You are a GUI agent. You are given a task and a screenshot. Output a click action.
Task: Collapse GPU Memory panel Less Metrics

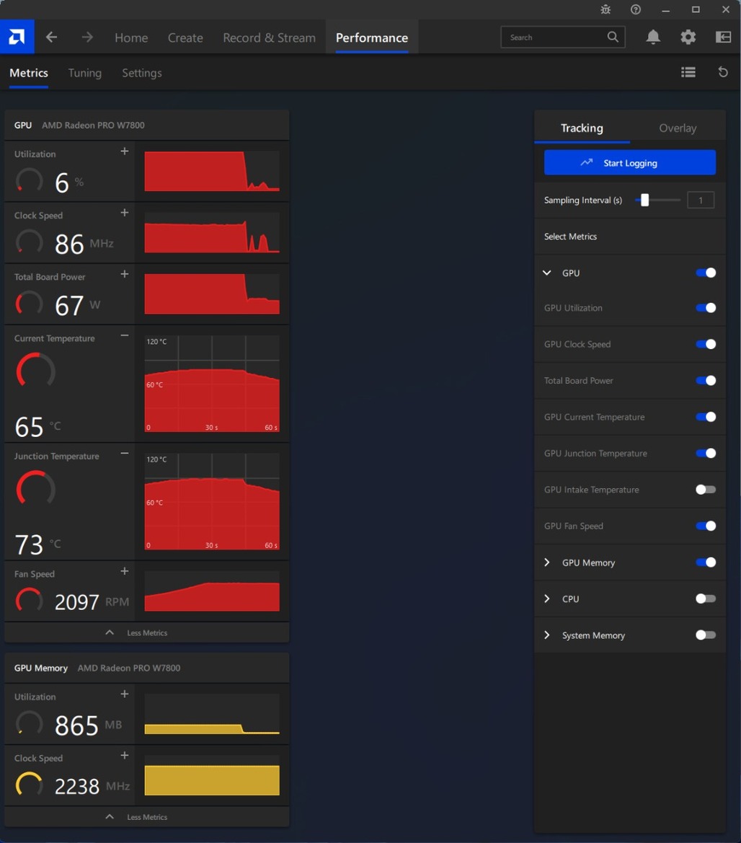pyautogui.click(x=147, y=816)
